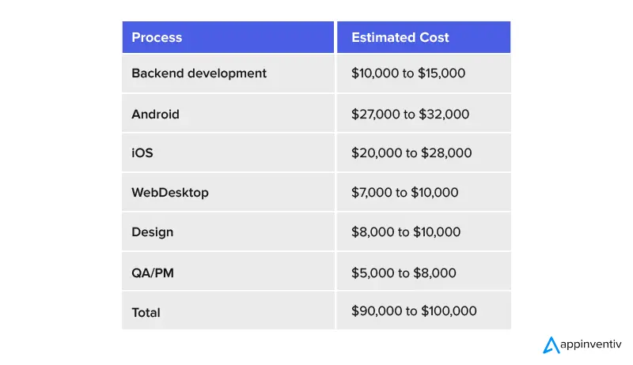
Task: Click the Design row label
Action: 152,232
